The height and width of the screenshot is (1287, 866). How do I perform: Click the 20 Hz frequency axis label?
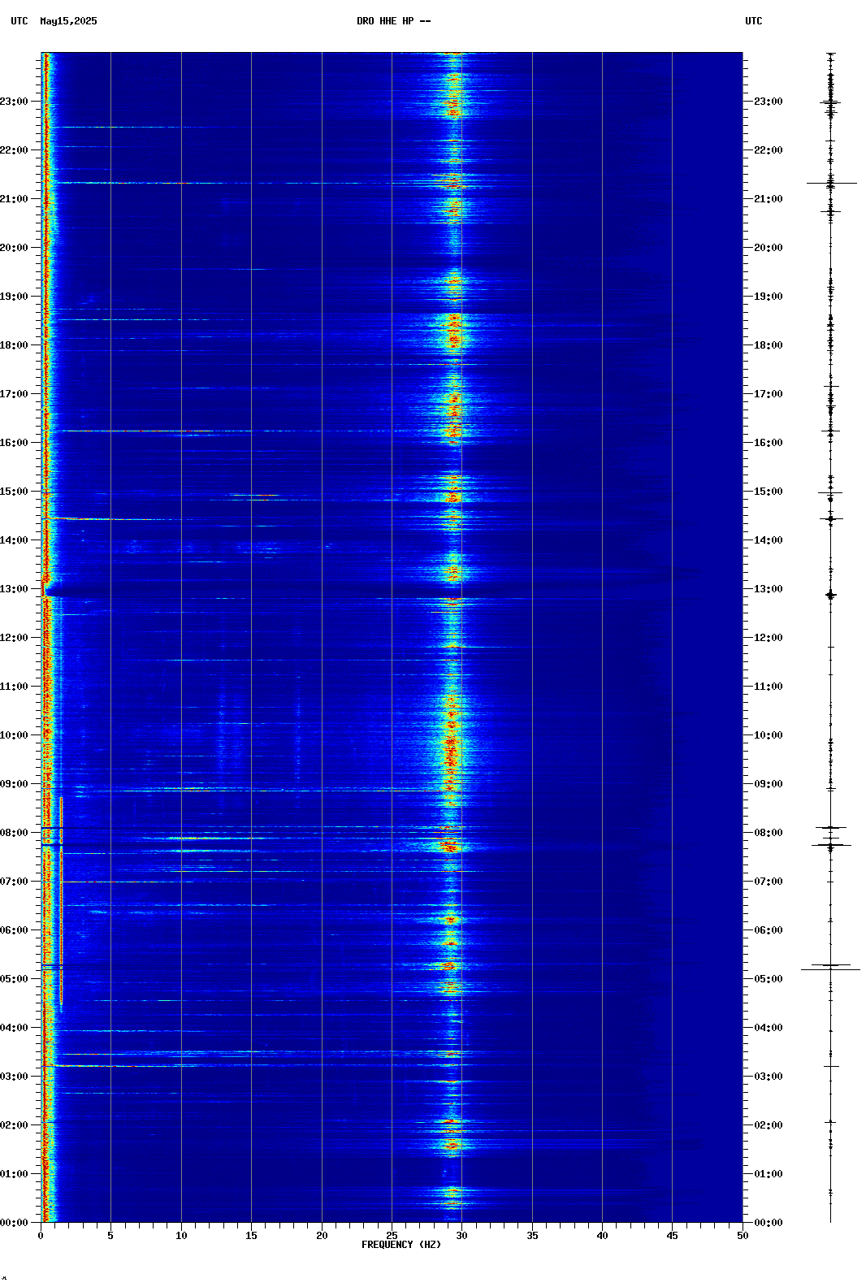[x=322, y=1236]
